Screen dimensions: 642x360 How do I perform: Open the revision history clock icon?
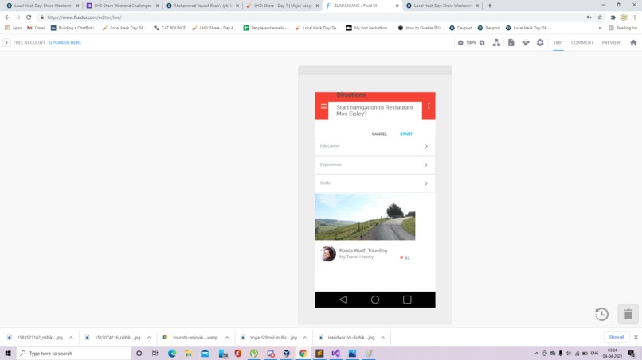coord(601,314)
